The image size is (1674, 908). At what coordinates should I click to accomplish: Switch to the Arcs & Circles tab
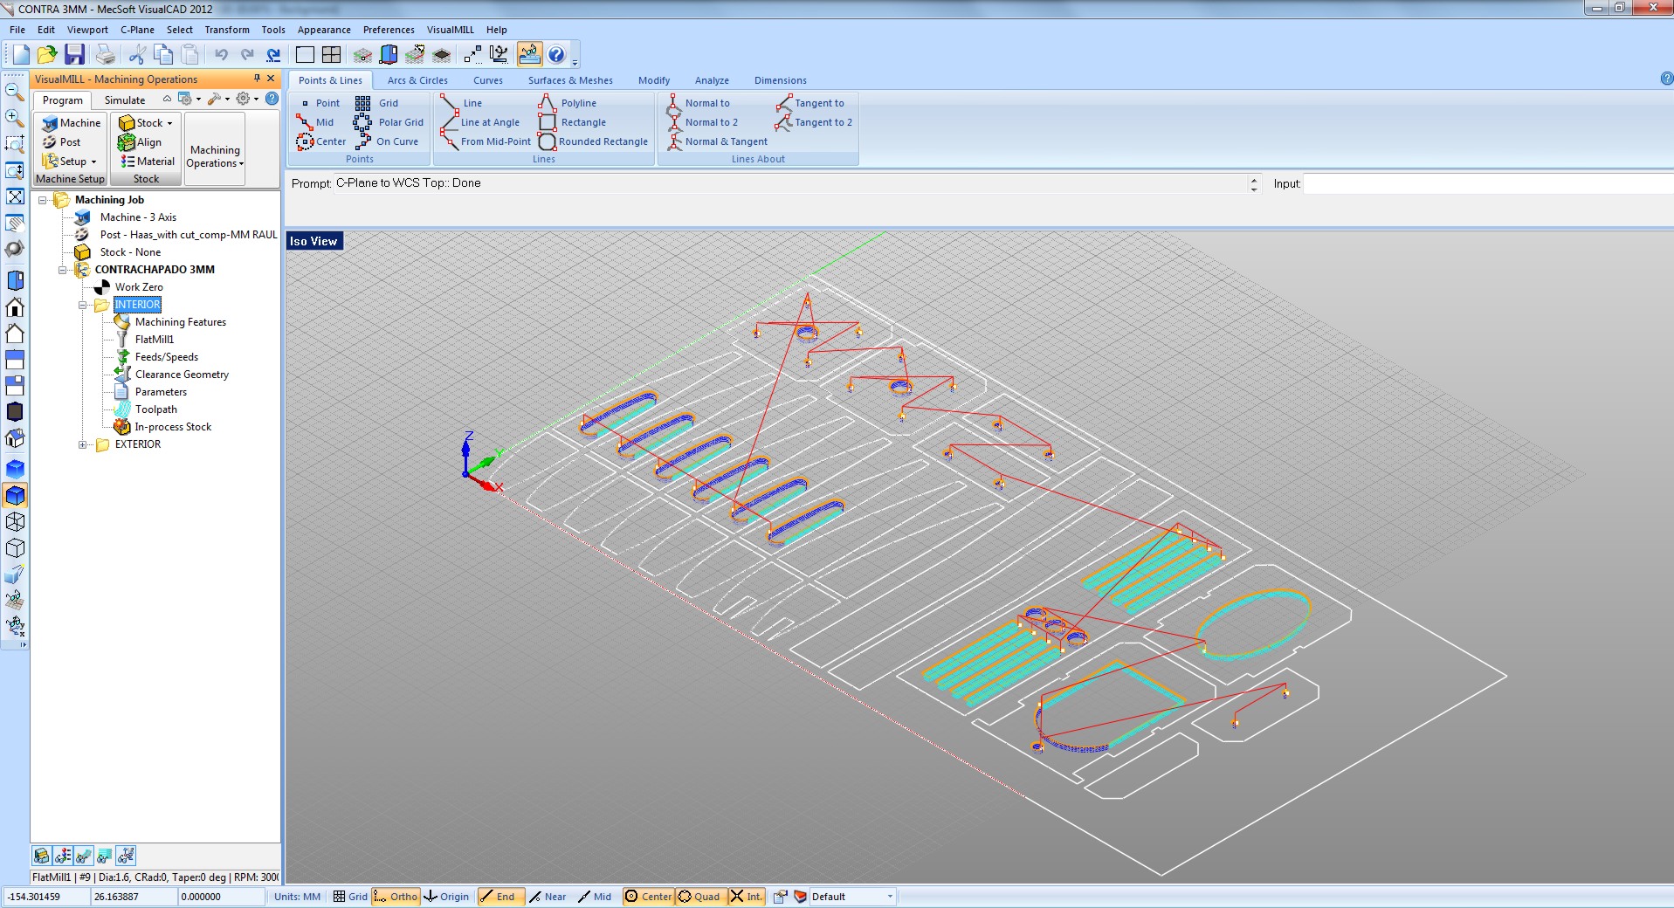[x=417, y=80]
